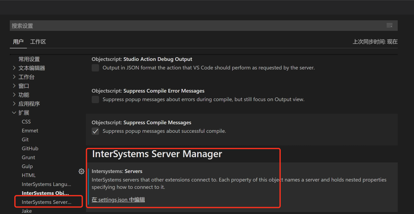The height and width of the screenshot is (214, 414).
Task: Collapse the 扩展 section
Action: click(14, 112)
